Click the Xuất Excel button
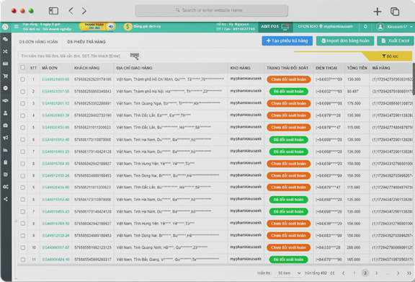This screenshot has width=415, height=282. 395,41
